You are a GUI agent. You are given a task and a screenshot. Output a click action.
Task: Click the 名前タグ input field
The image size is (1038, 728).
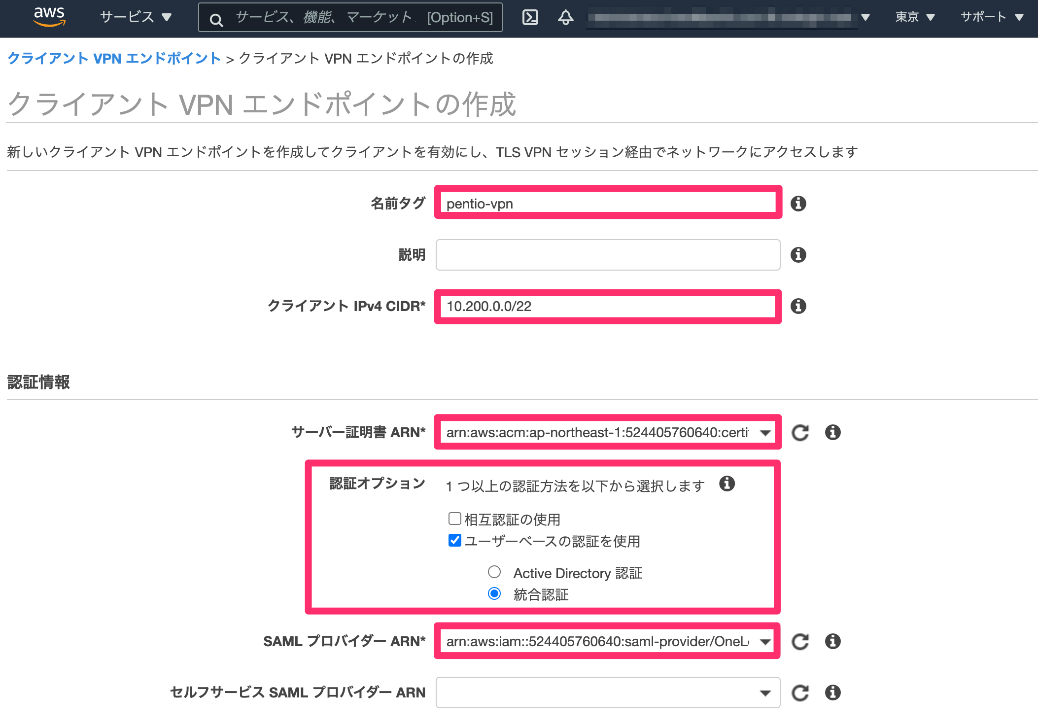(608, 204)
